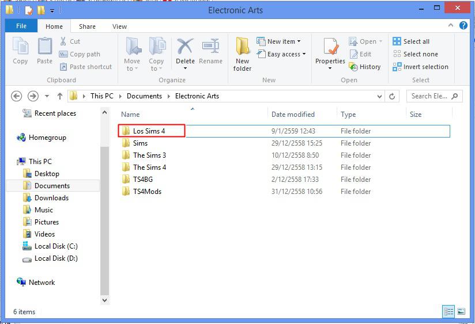The image size is (475, 324).
Task: Refresh the folder view
Action: 392,96
